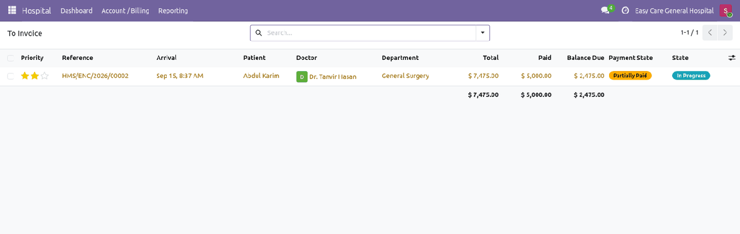Open the conversations chat bubble icon
The image size is (740, 234).
pos(605,10)
